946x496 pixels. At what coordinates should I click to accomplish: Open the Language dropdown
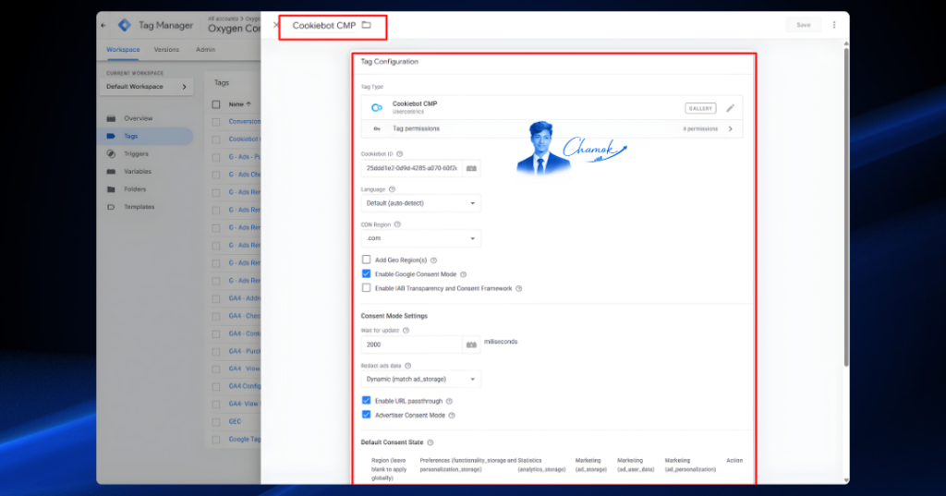click(x=420, y=203)
